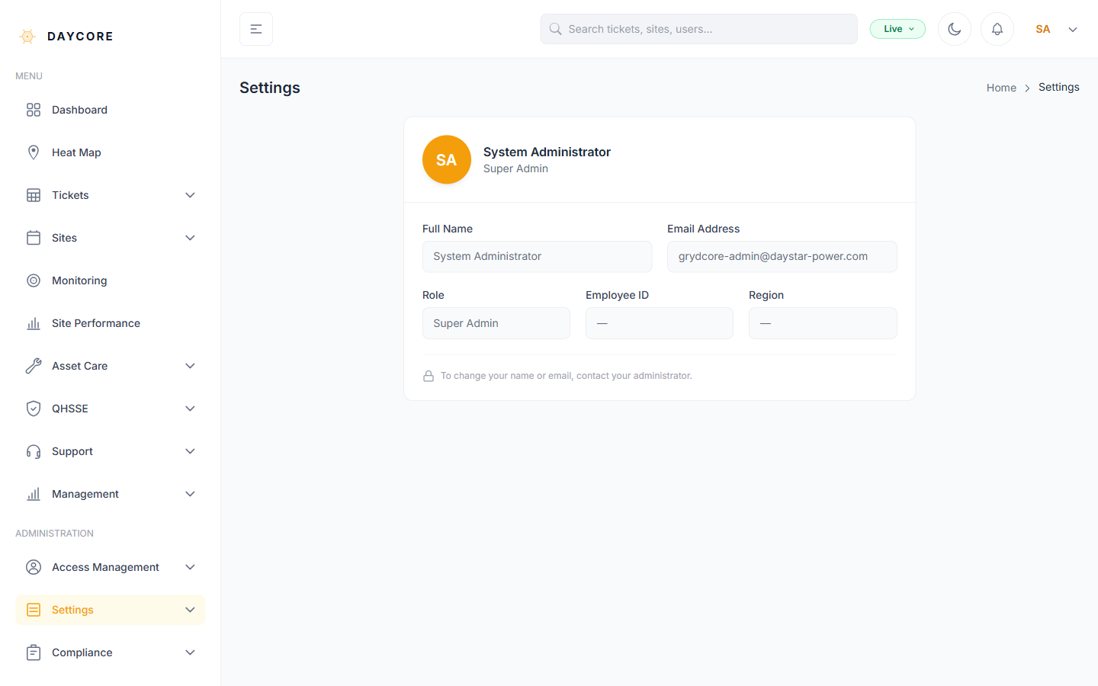Expand the Tickets submenu chevron
Image resolution: width=1098 pixels, height=686 pixels.
coord(191,195)
